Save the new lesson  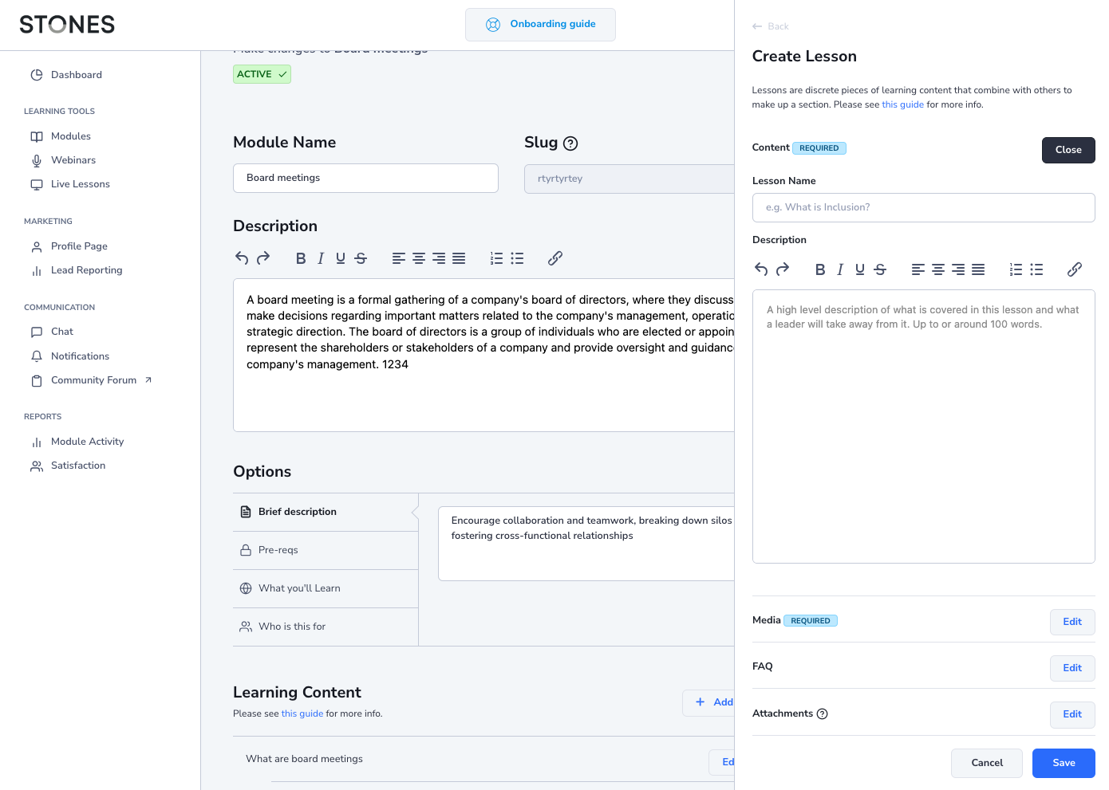tap(1063, 763)
